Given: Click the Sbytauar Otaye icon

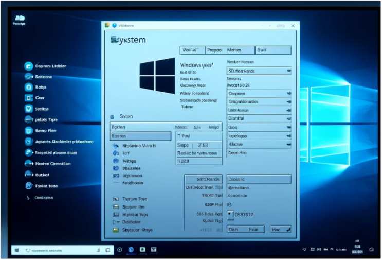Looking at the screenshot, I should [116, 230].
